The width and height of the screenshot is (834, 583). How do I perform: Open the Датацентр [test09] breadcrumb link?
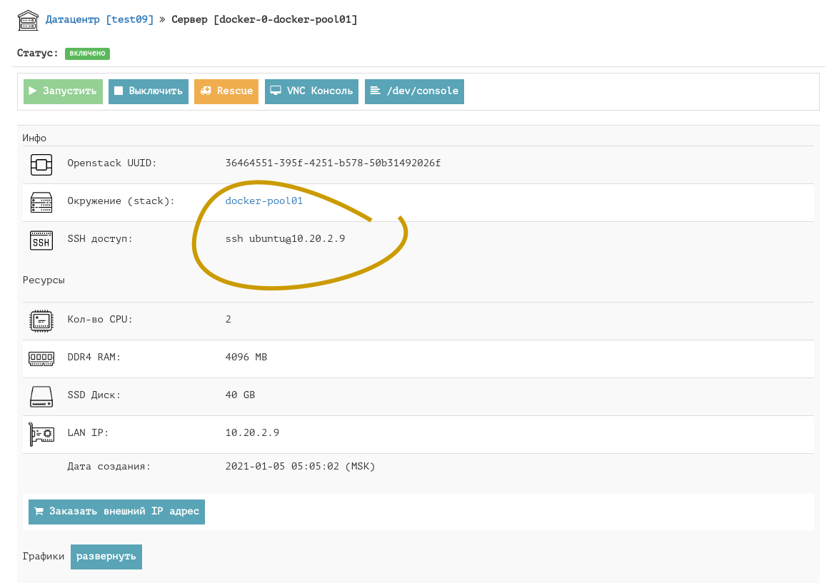point(99,20)
